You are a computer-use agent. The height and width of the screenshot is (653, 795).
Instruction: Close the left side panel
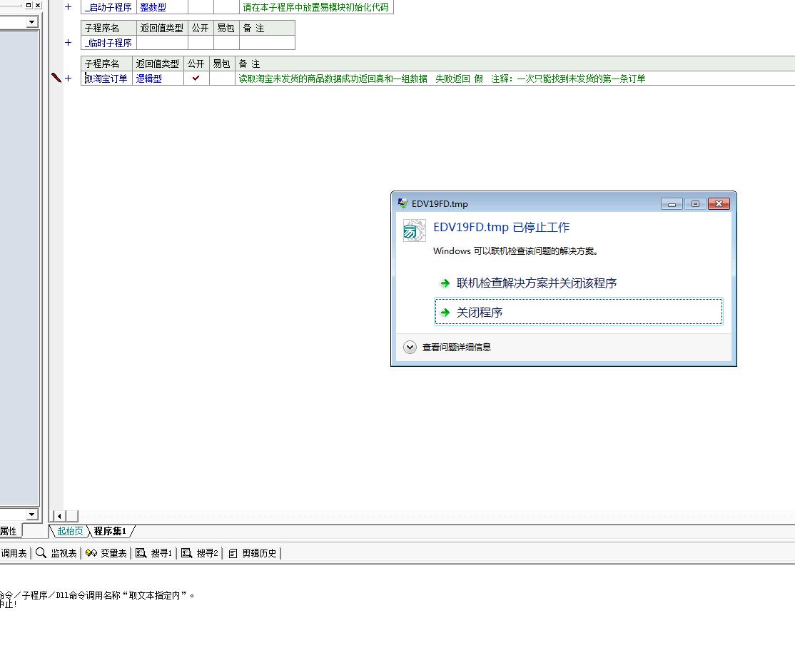tap(38, 5)
